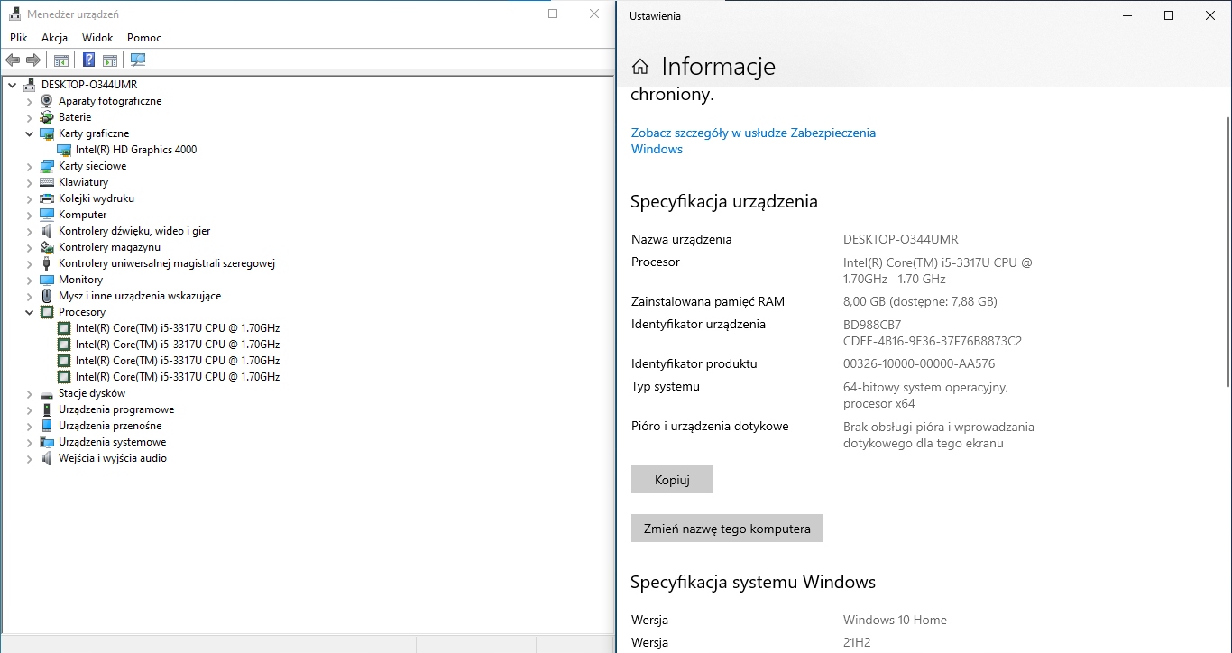Select the Kontrolery dźwięku, wideo i gier icon
Viewport: 1232px width, 653px height.
[47, 231]
